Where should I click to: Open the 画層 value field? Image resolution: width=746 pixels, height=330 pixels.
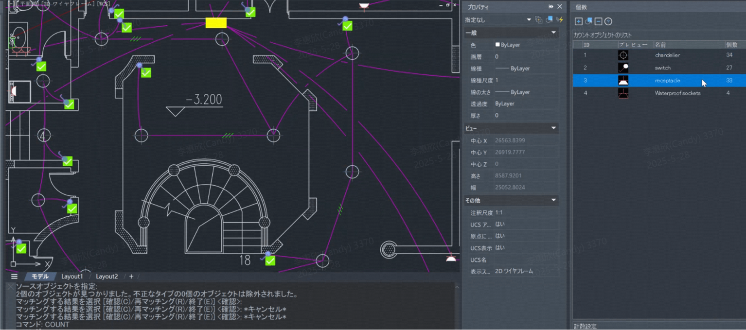click(x=526, y=57)
